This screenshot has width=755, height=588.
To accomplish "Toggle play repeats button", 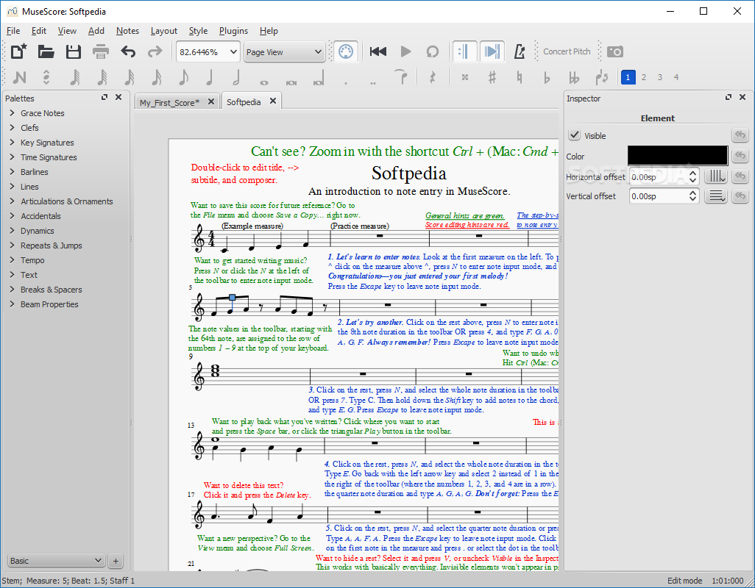I will click(464, 51).
